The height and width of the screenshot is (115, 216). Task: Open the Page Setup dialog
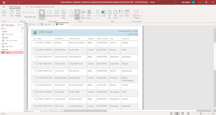coord(63,14)
